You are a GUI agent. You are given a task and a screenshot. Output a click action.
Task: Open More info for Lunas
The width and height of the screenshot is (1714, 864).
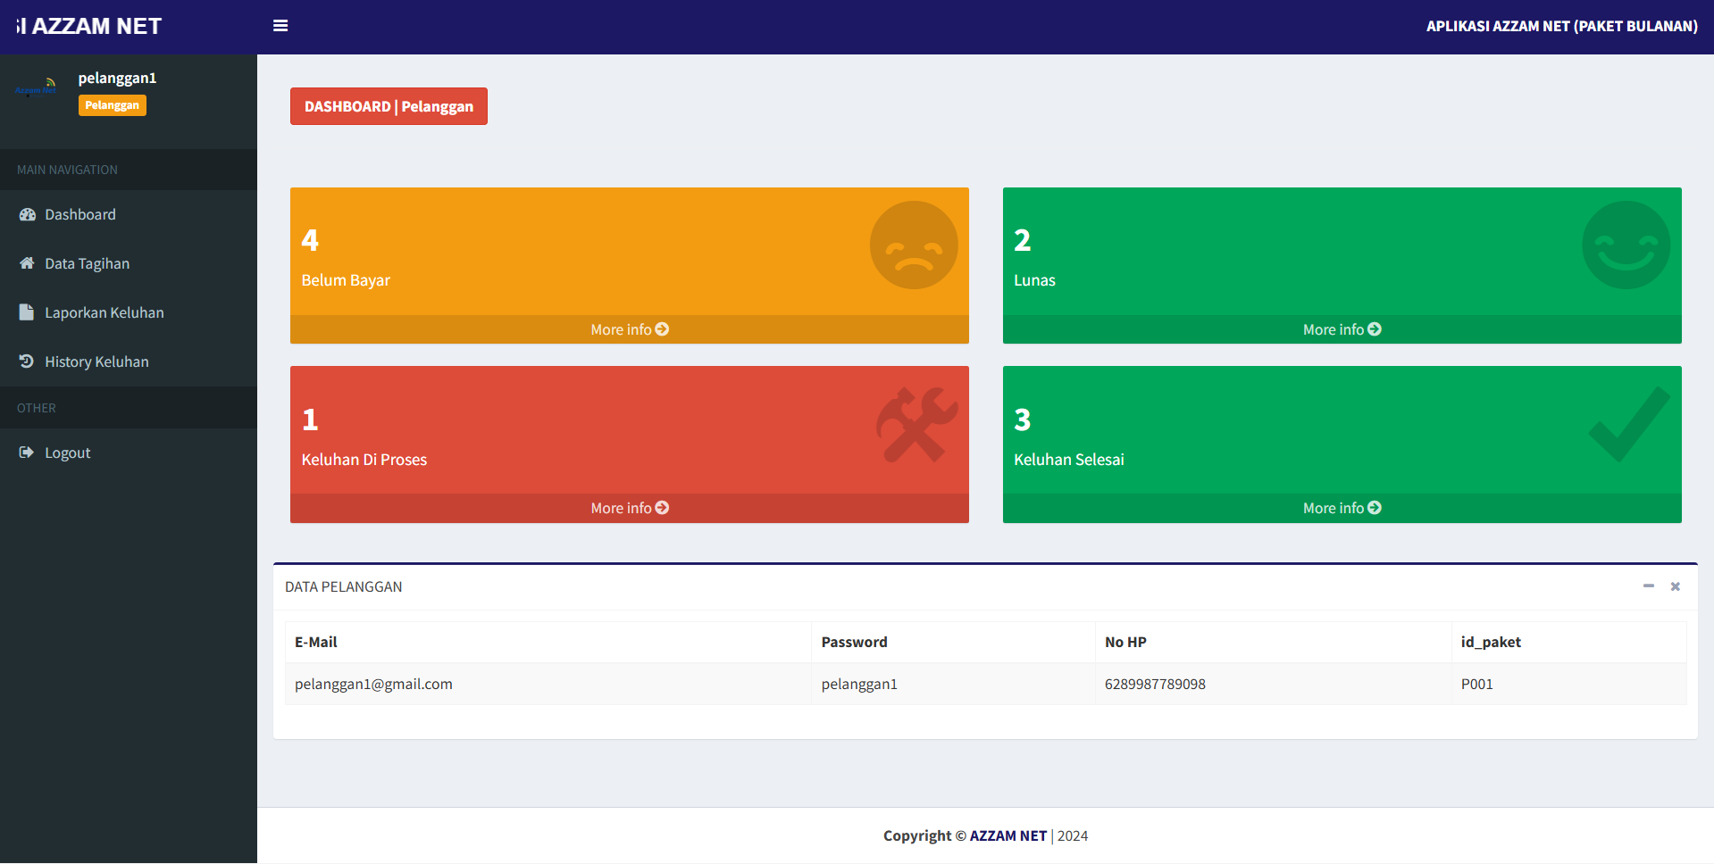(x=1342, y=329)
